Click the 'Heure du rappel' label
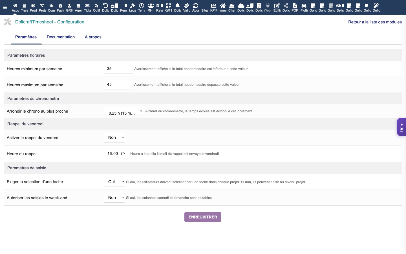 pos(22,154)
